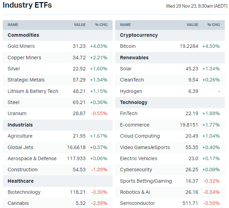Click the Renewables section heading
Image resolution: width=229 pixels, height=208 pixels.
(134, 58)
